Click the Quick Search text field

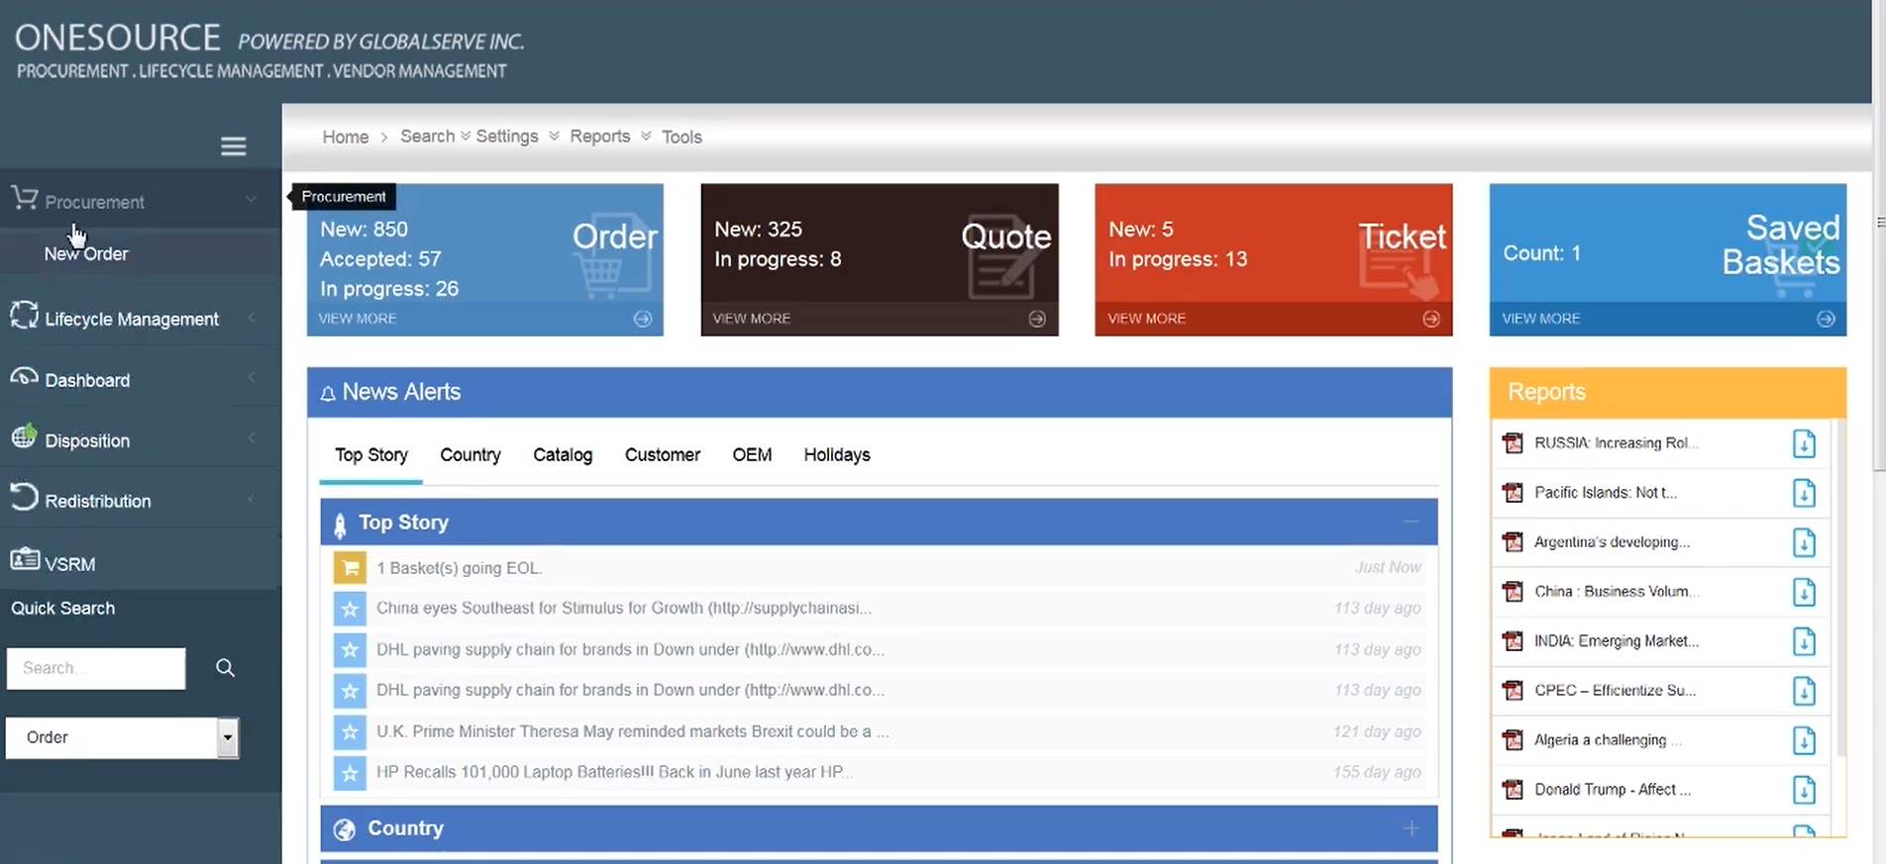[x=96, y=668]
